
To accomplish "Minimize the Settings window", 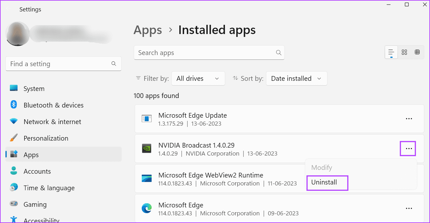I will pos(389,4).
